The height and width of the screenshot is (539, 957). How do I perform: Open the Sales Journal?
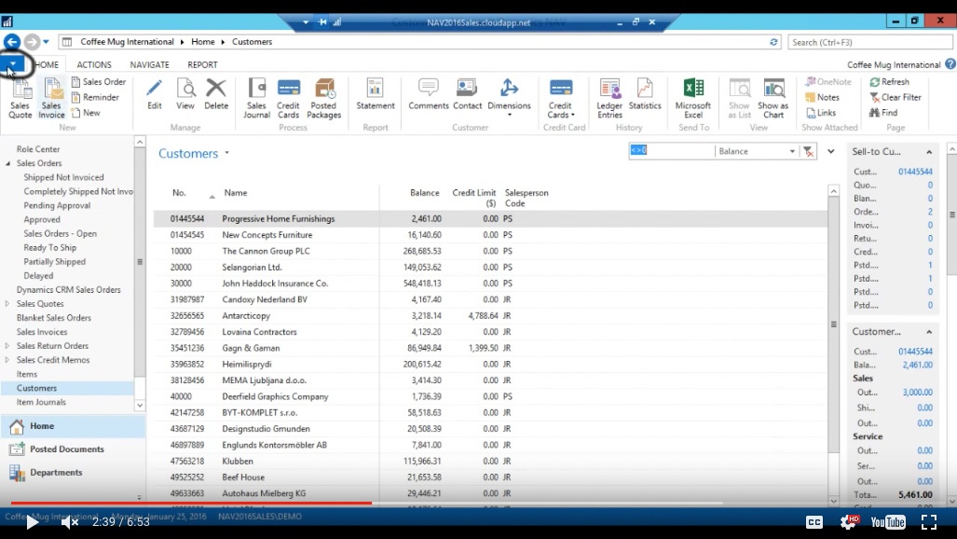(x=256, y=99)
